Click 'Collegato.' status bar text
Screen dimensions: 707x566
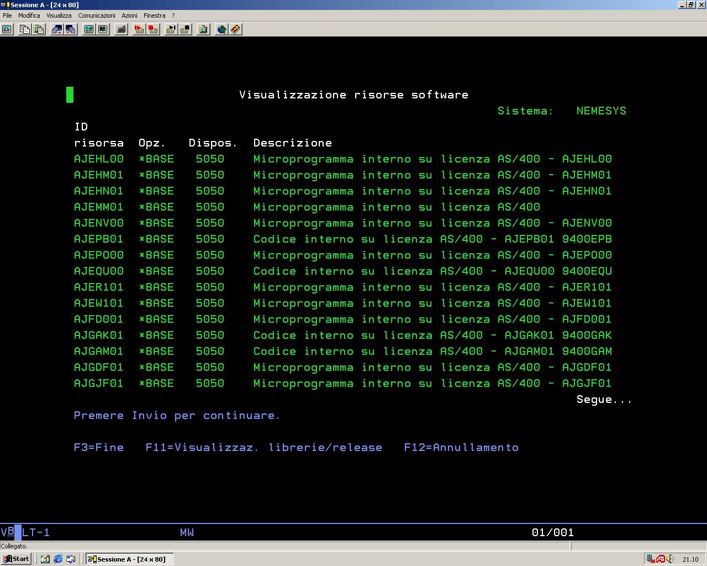tap(14, 546)
